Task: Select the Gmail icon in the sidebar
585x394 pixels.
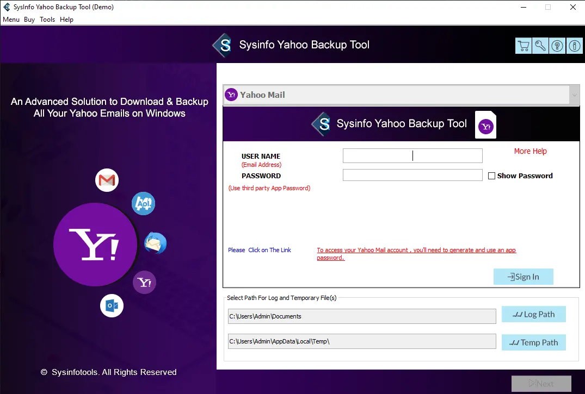Action: [x=107, y=180]
